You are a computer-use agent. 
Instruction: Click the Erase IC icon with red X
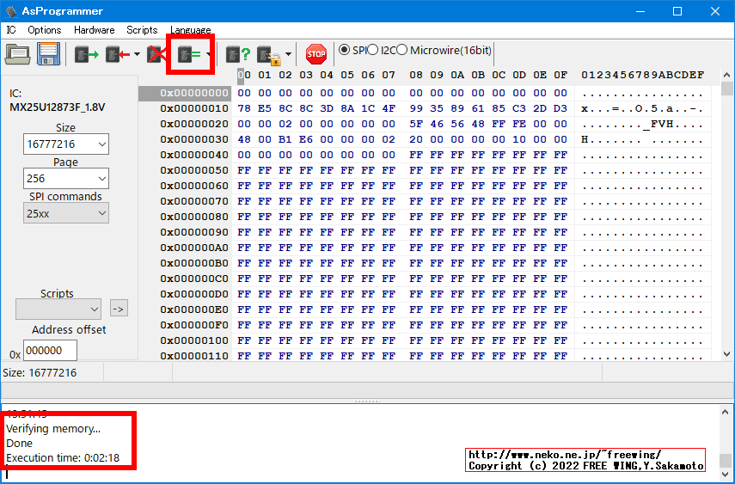coord(156,54)
